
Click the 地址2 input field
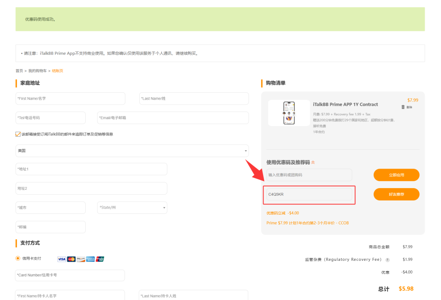[x=91, y=189]
